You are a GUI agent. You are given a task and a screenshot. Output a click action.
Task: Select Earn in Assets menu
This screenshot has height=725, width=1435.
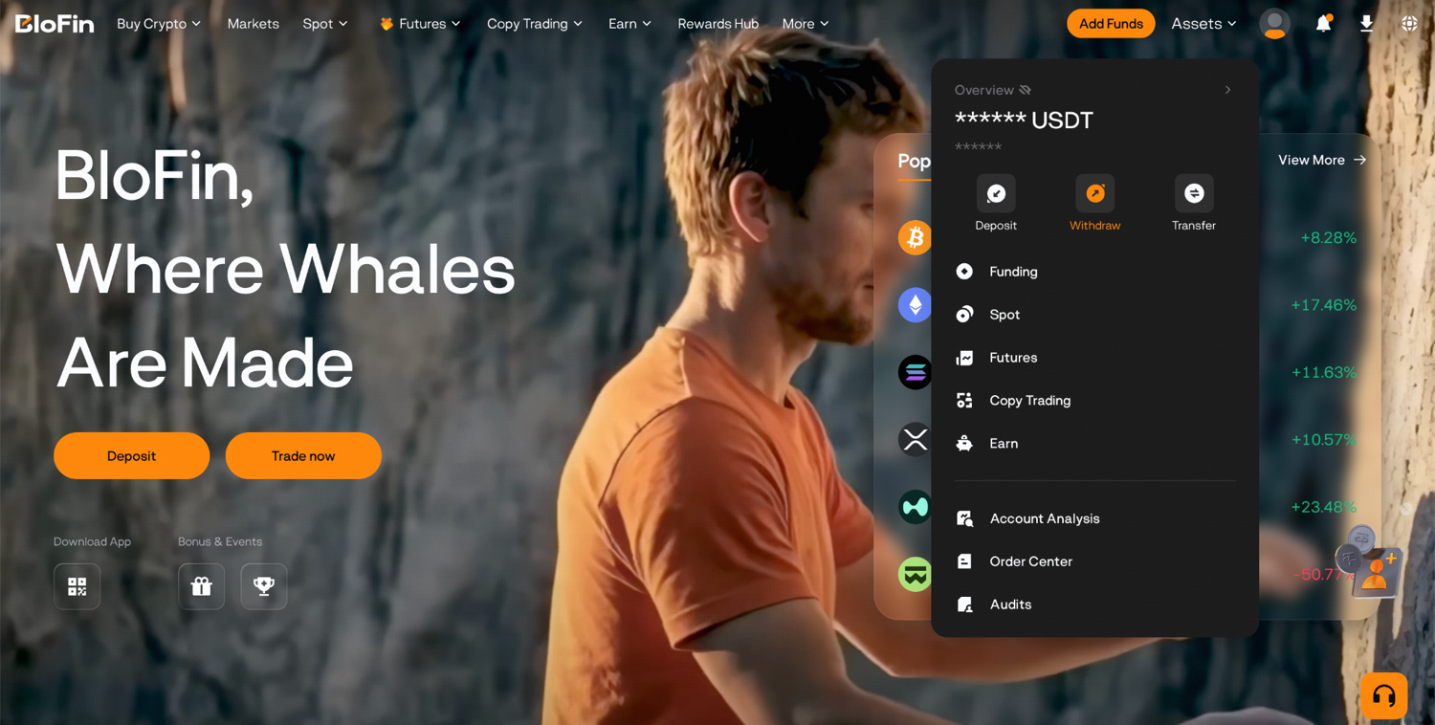pos(1095,444)
